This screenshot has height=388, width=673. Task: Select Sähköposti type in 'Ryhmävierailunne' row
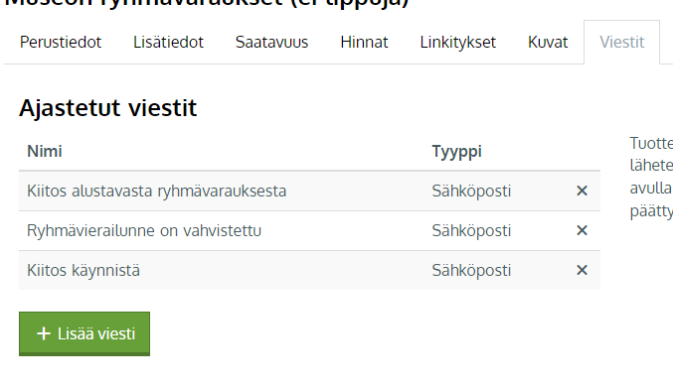click(471, 231)
